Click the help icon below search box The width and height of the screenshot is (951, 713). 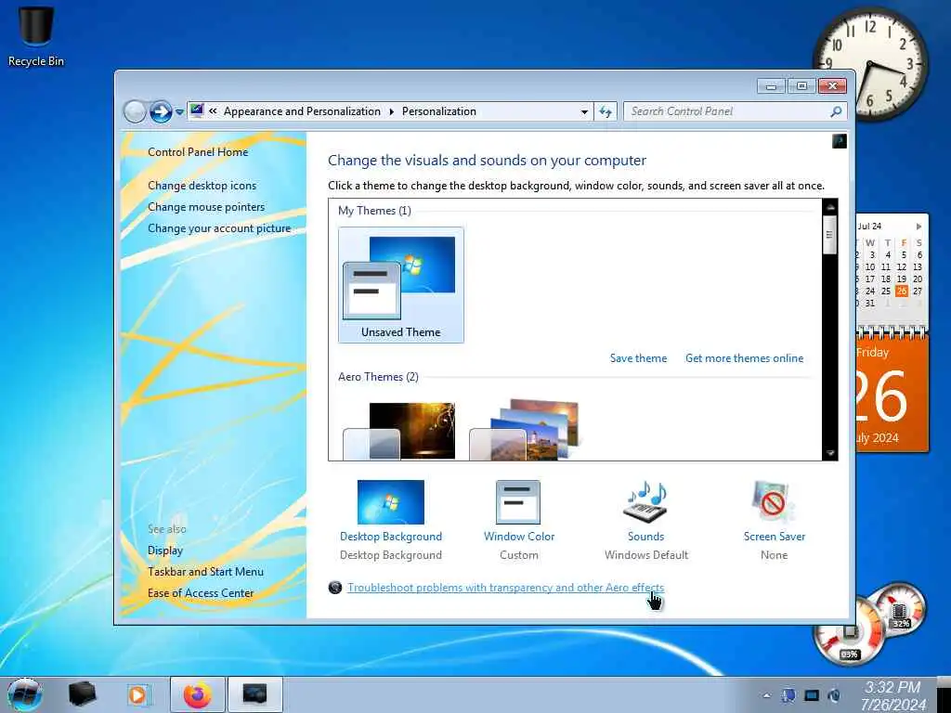[x=840, y=141]
